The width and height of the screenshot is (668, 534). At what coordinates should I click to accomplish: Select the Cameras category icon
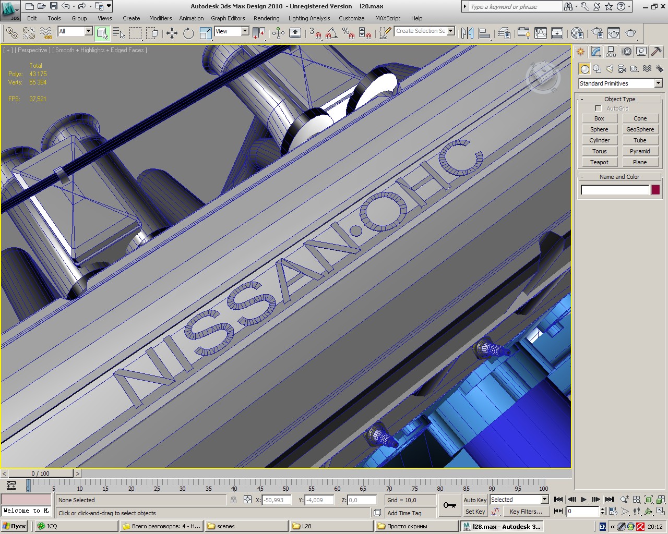tap(622, 69)
